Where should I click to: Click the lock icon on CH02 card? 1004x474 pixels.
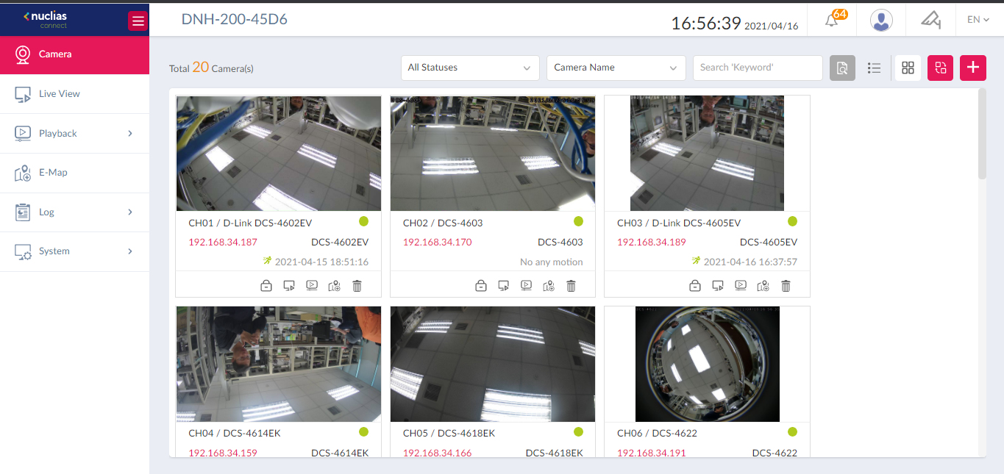[x=480, y=286]
